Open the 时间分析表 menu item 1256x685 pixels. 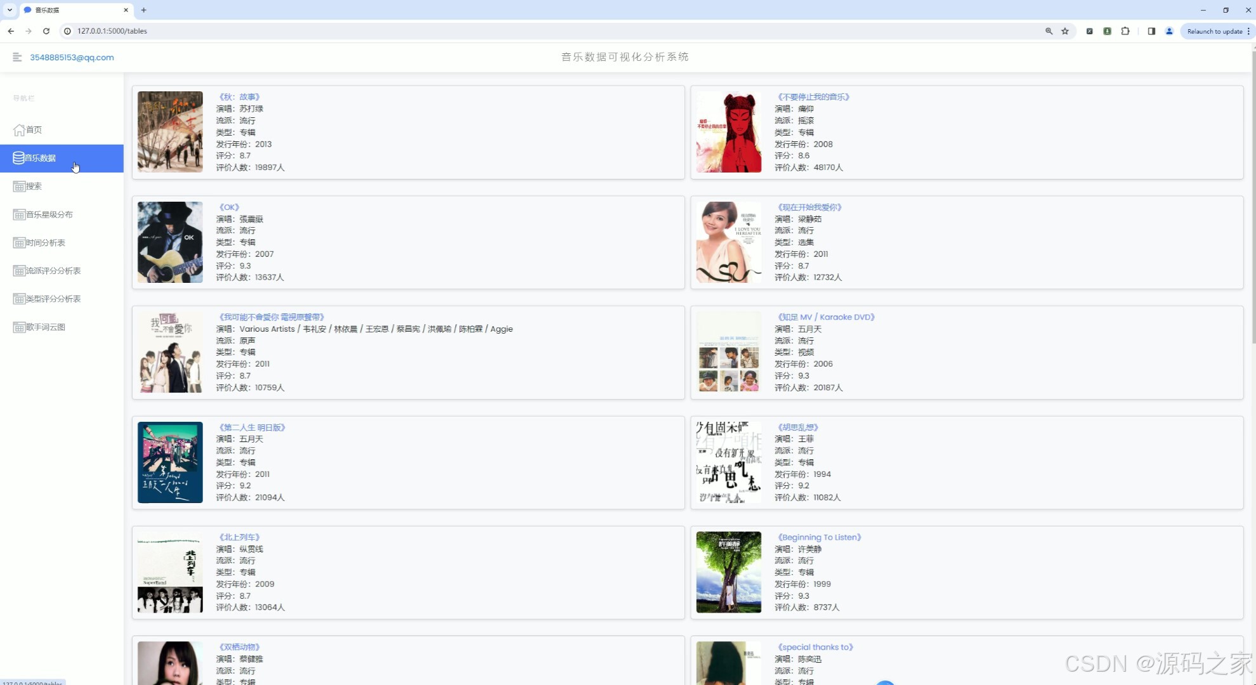[46, 243]
